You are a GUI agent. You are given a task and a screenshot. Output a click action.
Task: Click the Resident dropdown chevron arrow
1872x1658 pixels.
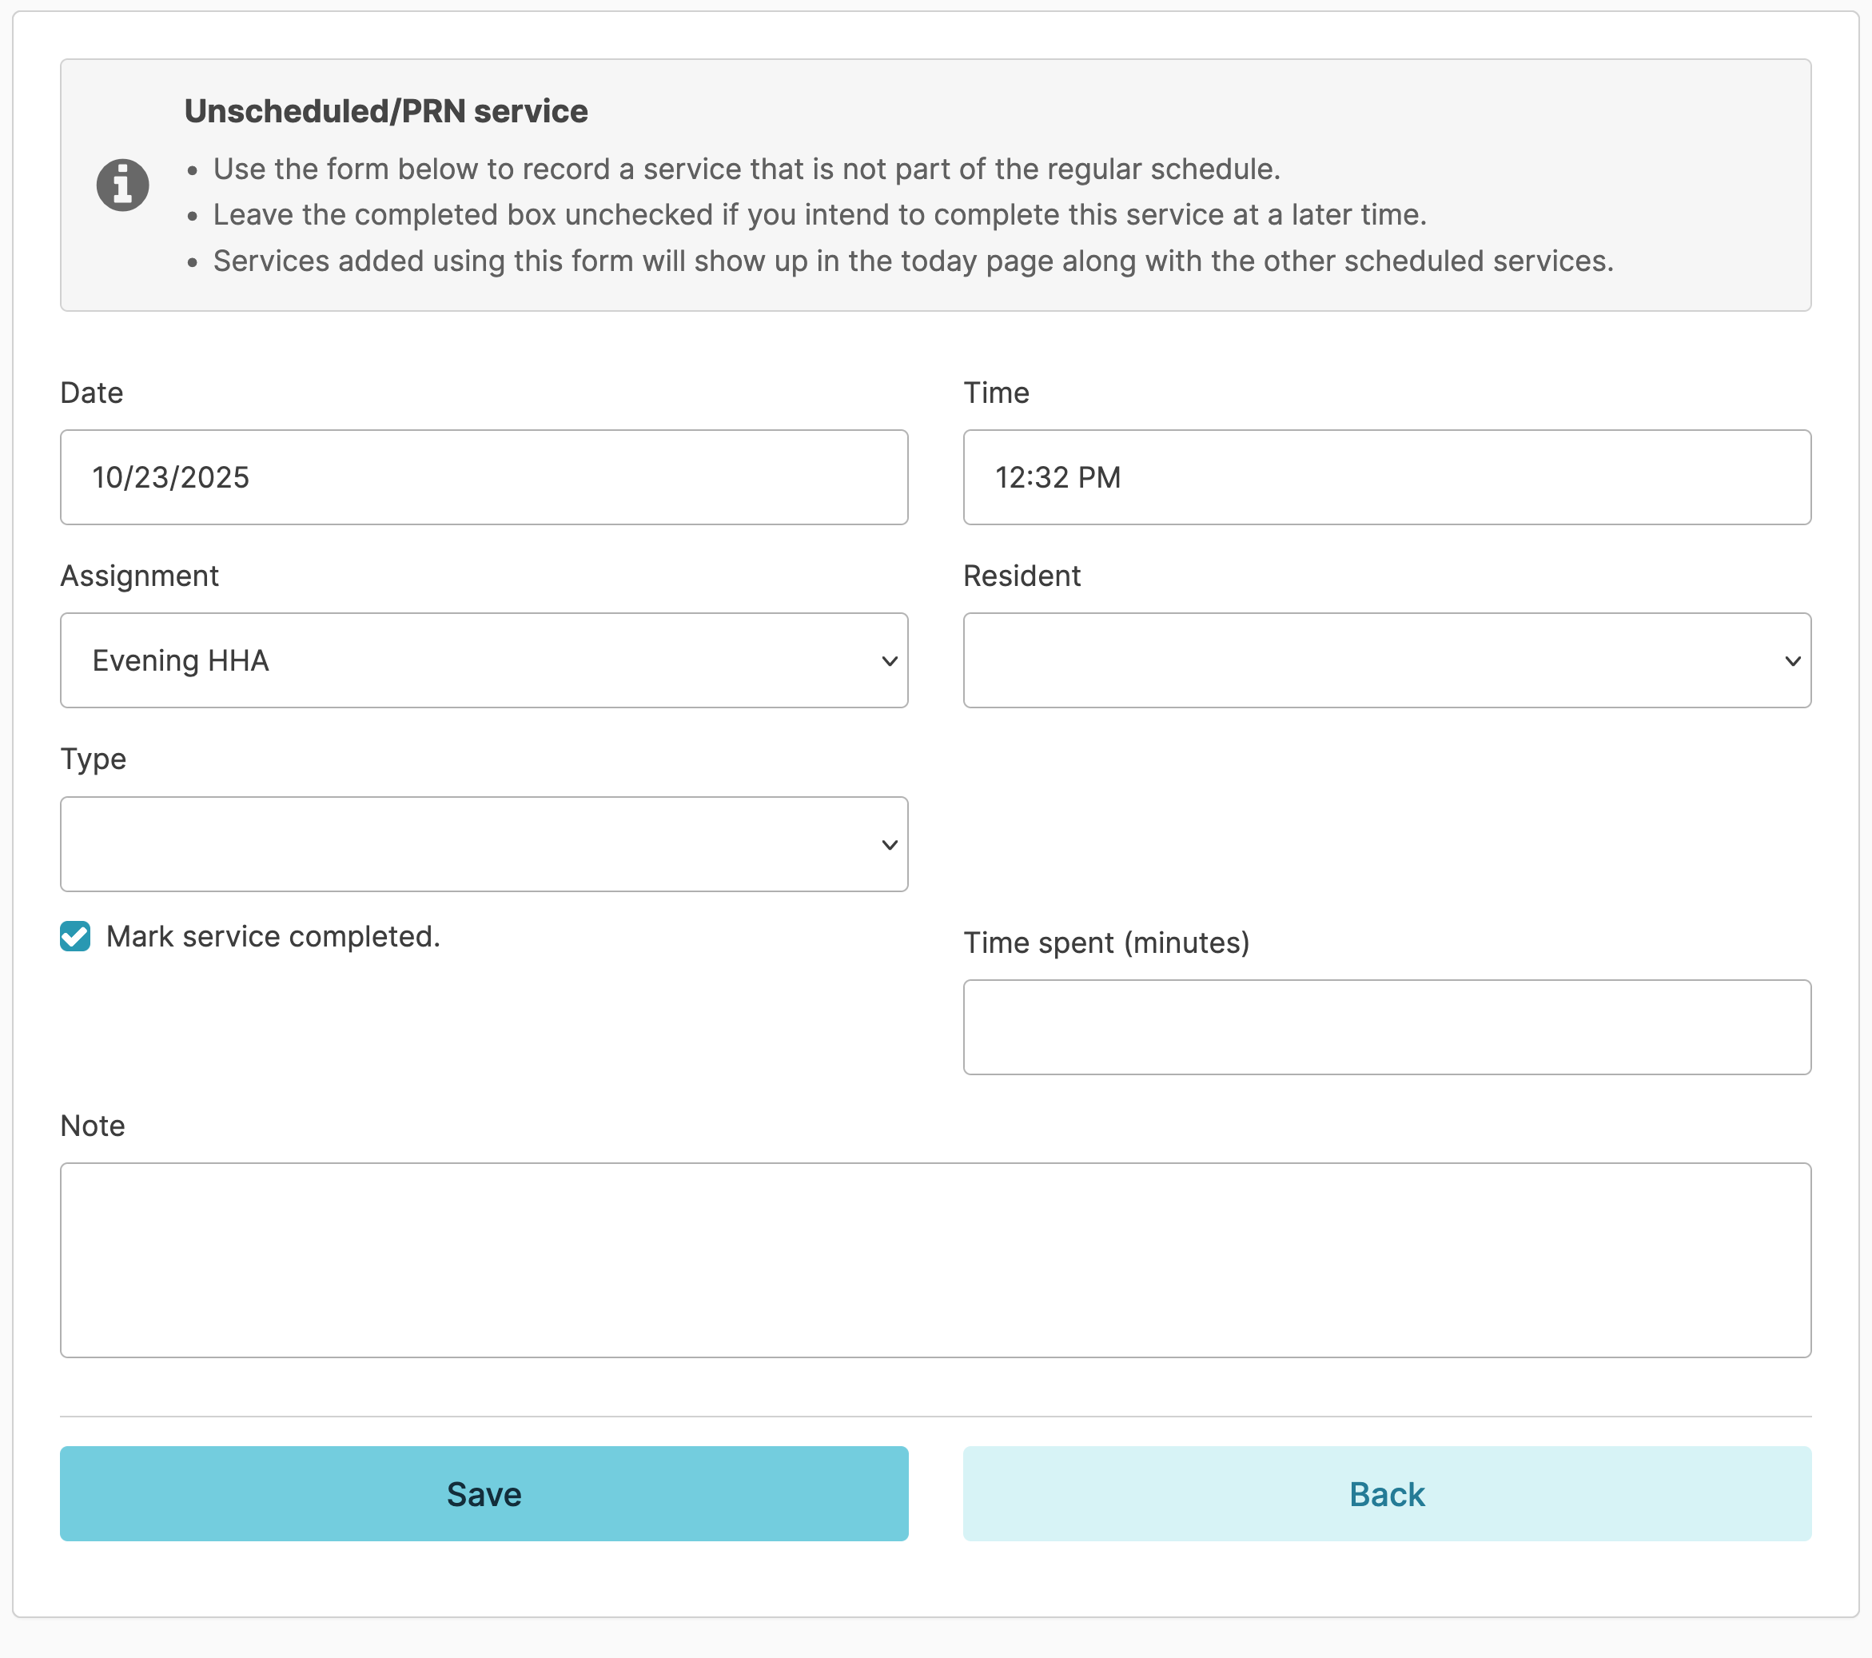coord(1792,661)
